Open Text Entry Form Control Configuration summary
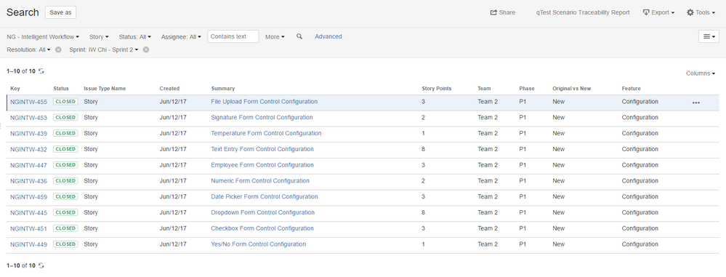726x277 pixels. tap(262, 149)
